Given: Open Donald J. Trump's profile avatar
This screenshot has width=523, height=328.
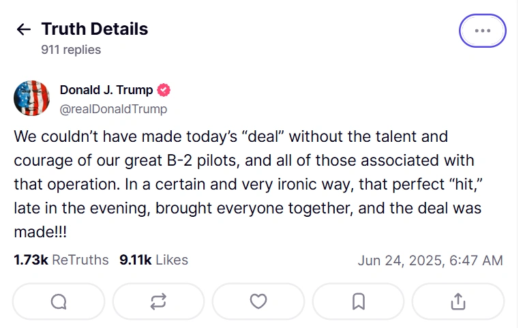Looking at the screenshot, I should click(31, 98).
